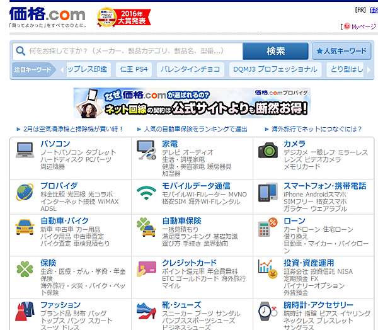This screenshot has height=330, width=378.
Task: Select the DQMJ3 プロフェッショナル keyword tag
Action: click(275, 69)
